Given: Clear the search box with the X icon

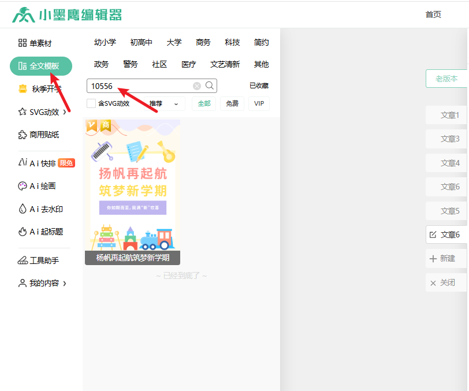Looking at the screenshot, I should click(197, 86).
